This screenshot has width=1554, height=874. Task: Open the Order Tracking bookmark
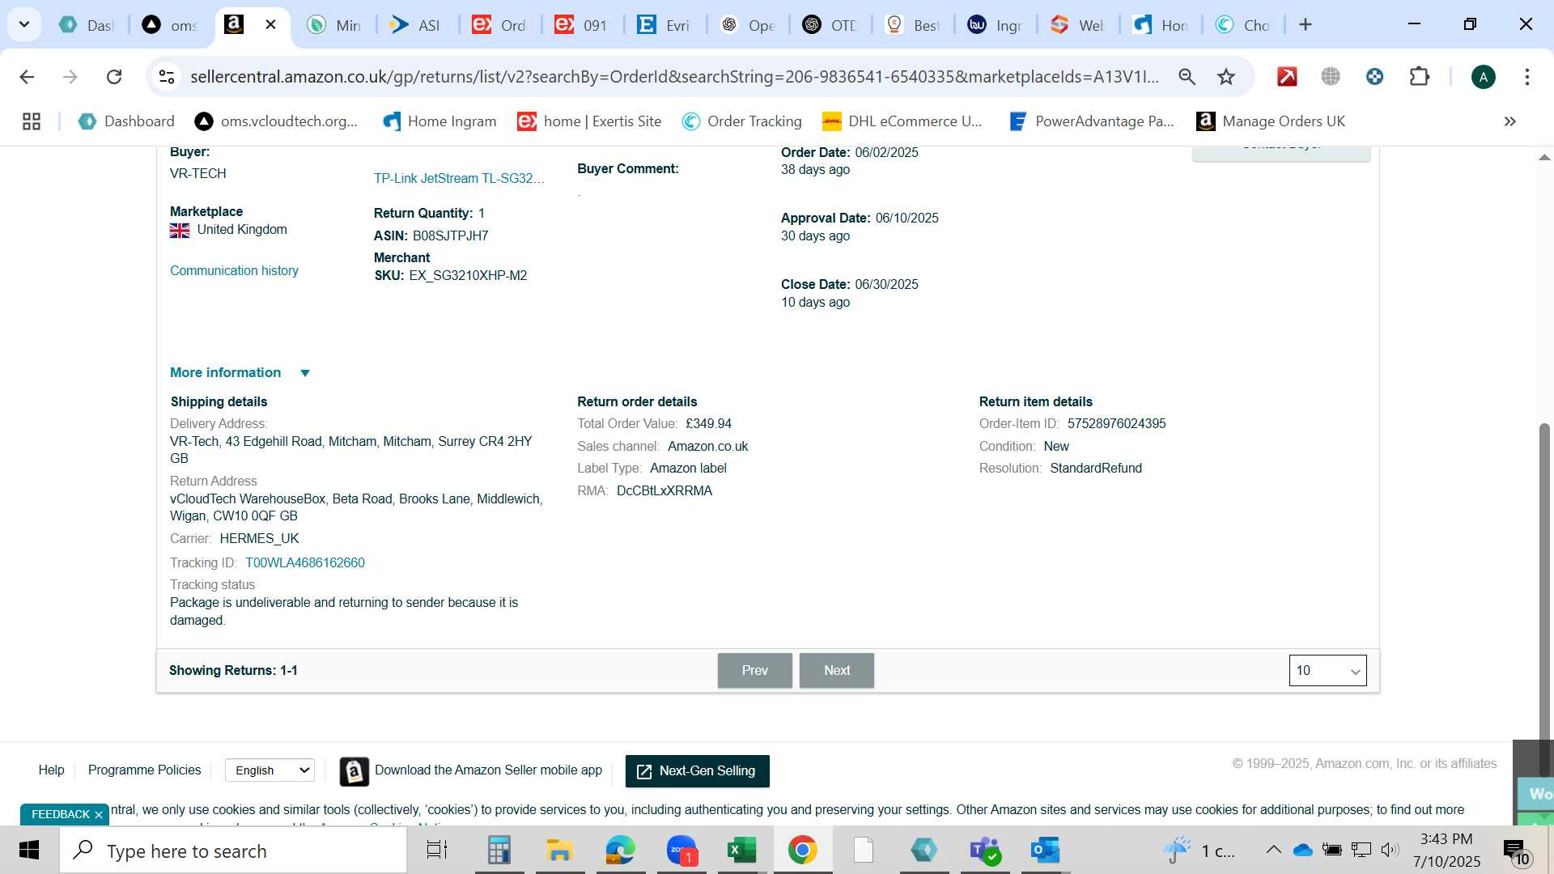tap(742, 121)
